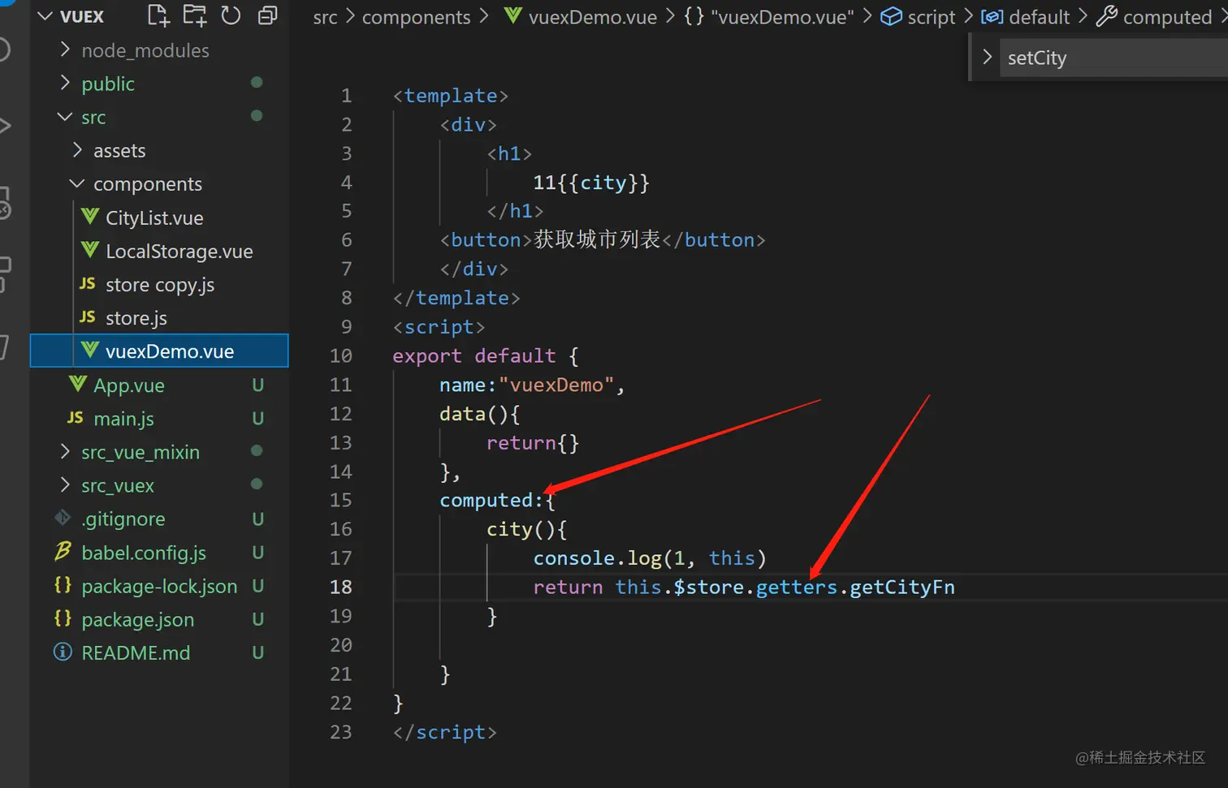Screen dimensions: 1228x788
Task: Expand the setCity outline entry
Action: [x=987, y=58]
